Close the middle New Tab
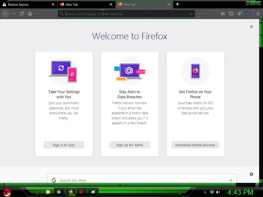Screen dimensions: 263x197 pyautogui.click(x=111, y=5)
